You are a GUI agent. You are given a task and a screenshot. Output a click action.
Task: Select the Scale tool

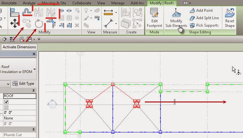[x=69, y=18]
